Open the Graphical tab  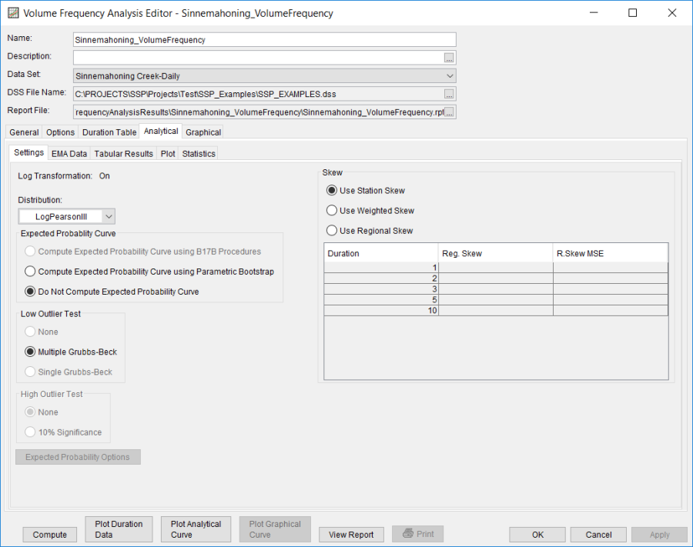pos(203,132)
